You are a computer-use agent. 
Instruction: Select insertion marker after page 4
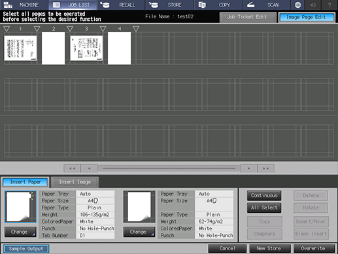click(x=136, y=29)
